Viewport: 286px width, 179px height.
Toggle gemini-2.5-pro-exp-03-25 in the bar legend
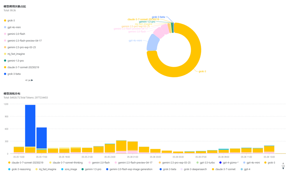tap(175, 162)
